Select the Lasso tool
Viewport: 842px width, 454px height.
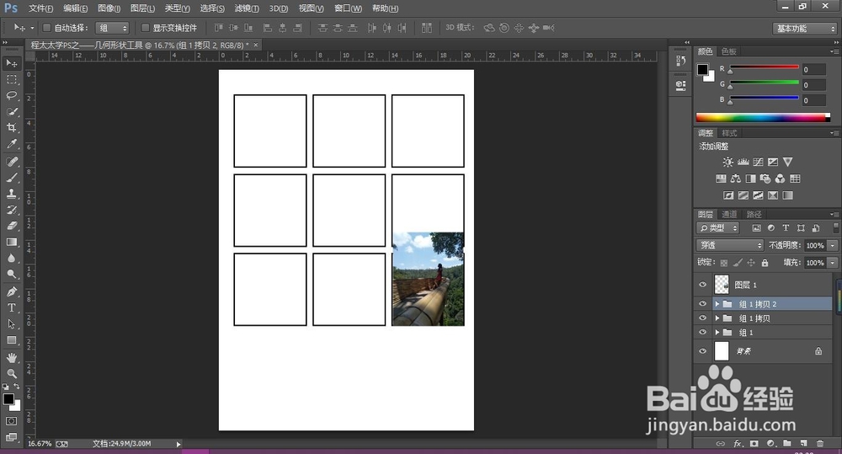[x=11, y=96]
